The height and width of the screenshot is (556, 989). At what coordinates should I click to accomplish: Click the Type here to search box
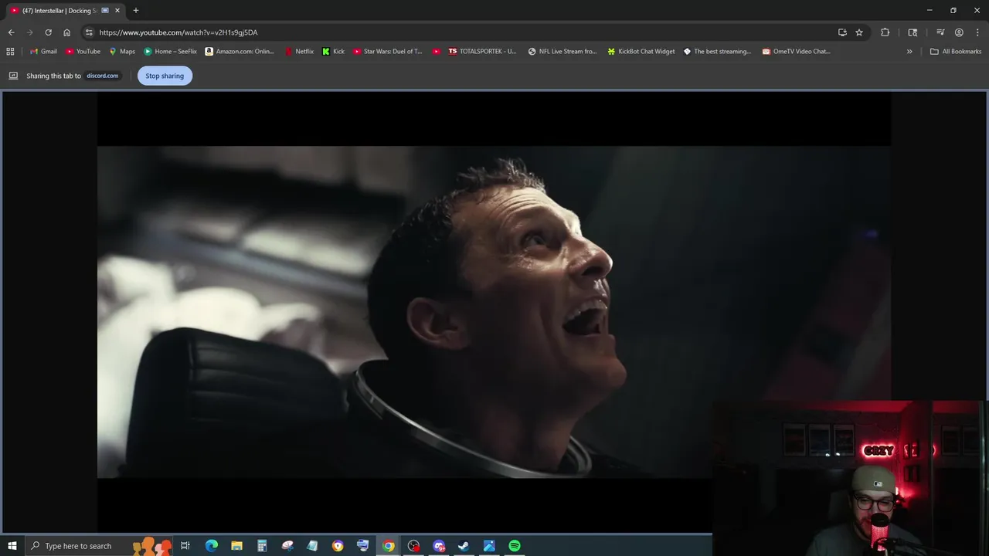pos(100,546)
